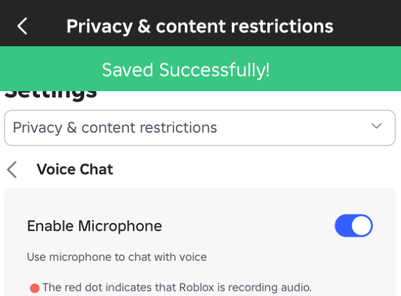Click the word Saved in the green banner

pos(129,69)
